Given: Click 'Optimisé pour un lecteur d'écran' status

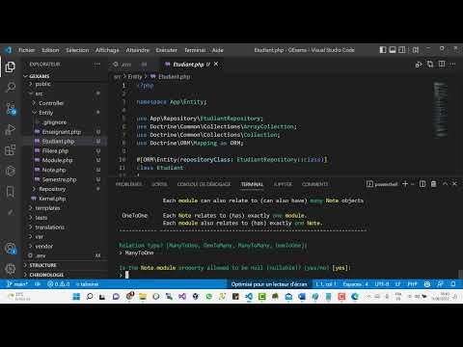Looking at the screenshot, I should (x=269, y=284).
